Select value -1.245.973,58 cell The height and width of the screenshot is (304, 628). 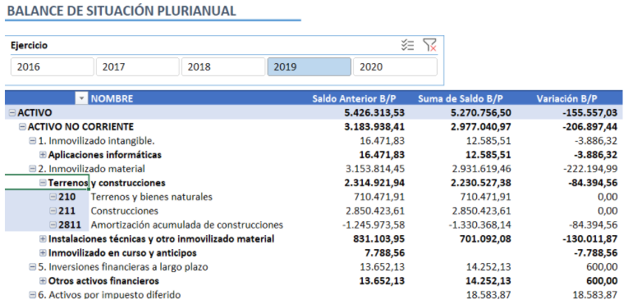[374, 225]
